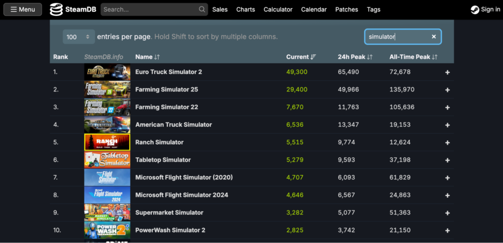
Task: Open Supermarket Simulator game link
Action: coord(169,213)
